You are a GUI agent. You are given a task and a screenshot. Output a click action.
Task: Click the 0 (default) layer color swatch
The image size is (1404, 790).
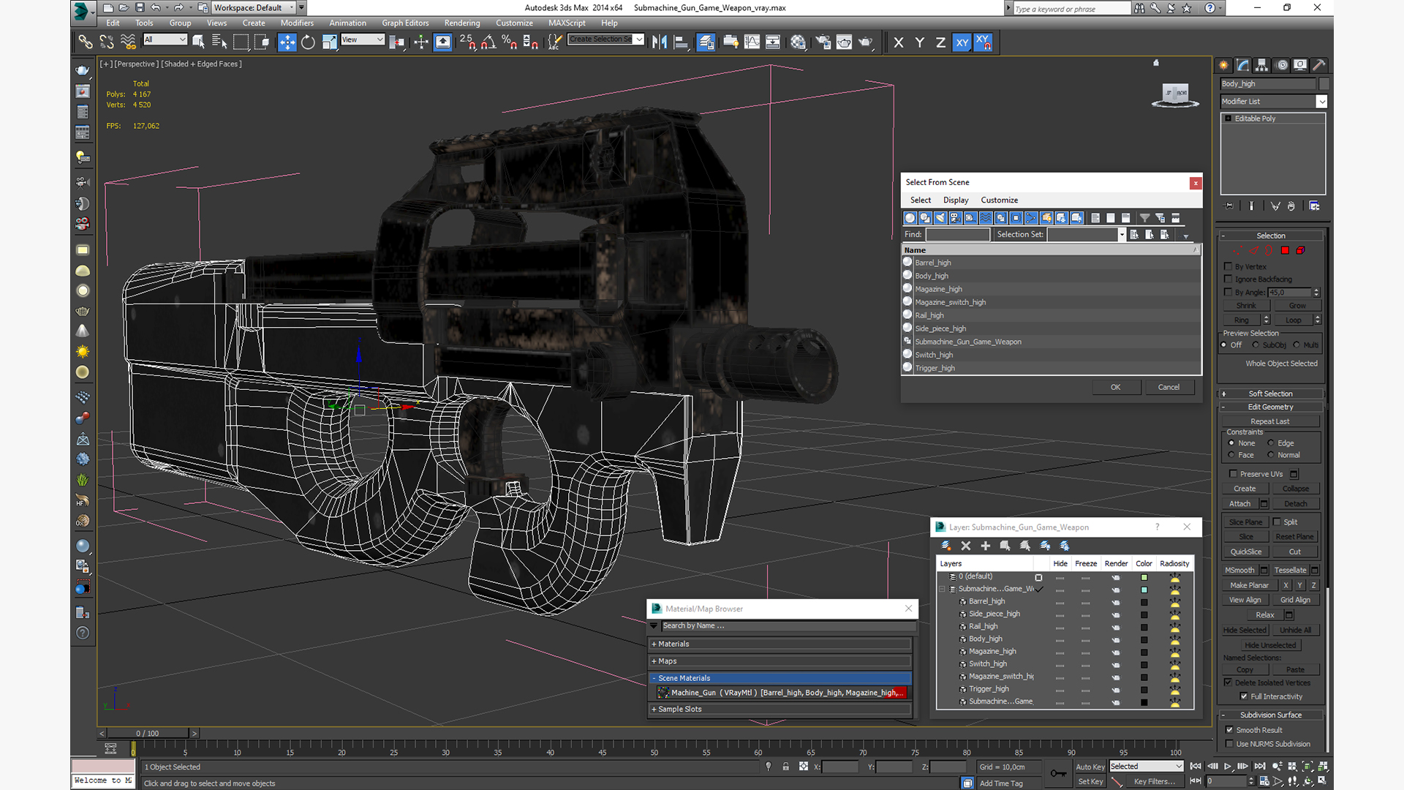(x=1144, y=578)
